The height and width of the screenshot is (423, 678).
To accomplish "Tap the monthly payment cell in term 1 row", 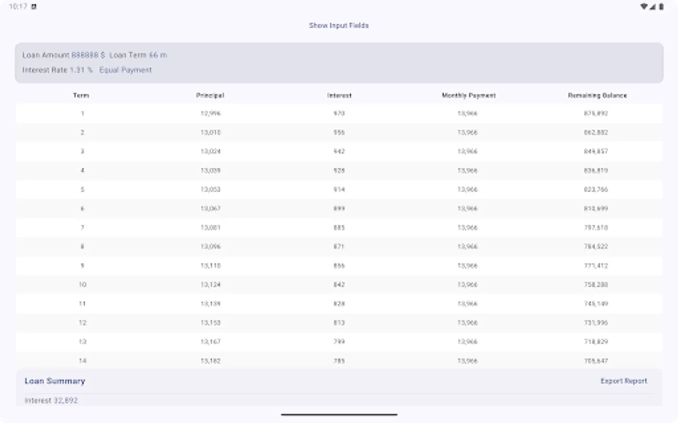I will [468, 113].
